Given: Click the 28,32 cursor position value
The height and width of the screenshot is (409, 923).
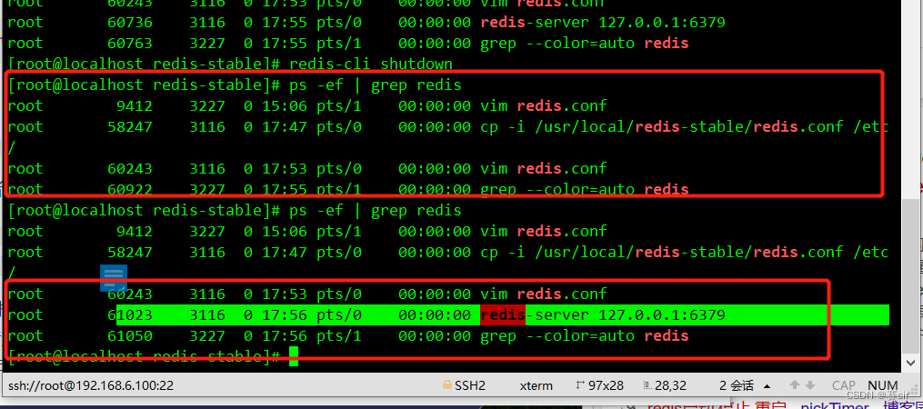Looking at the screenshot, I should [670, 385].
